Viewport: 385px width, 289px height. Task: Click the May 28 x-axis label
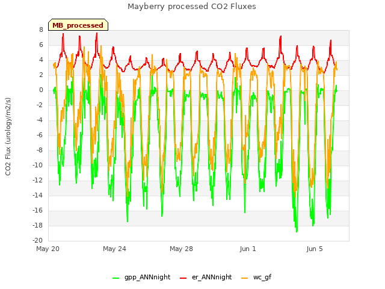point(181,249)
